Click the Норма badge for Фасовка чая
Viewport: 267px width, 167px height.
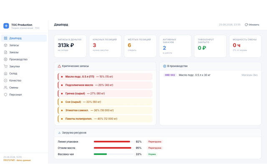coord(152,154)
